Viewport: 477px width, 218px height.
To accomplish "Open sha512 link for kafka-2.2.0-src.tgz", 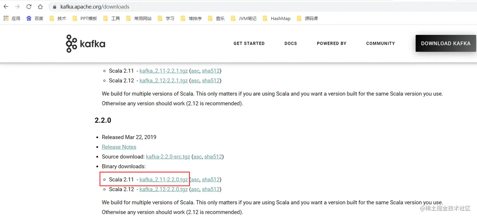I will (213, 157).
